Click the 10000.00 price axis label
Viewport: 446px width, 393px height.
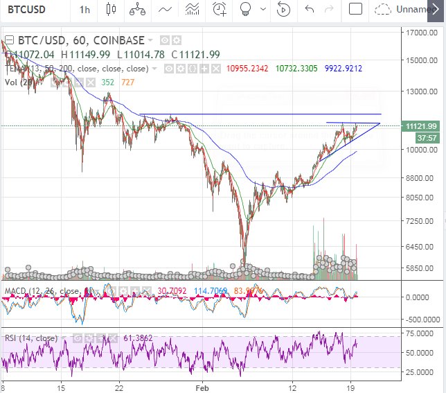pyautogui.click(x=422, y=150)
